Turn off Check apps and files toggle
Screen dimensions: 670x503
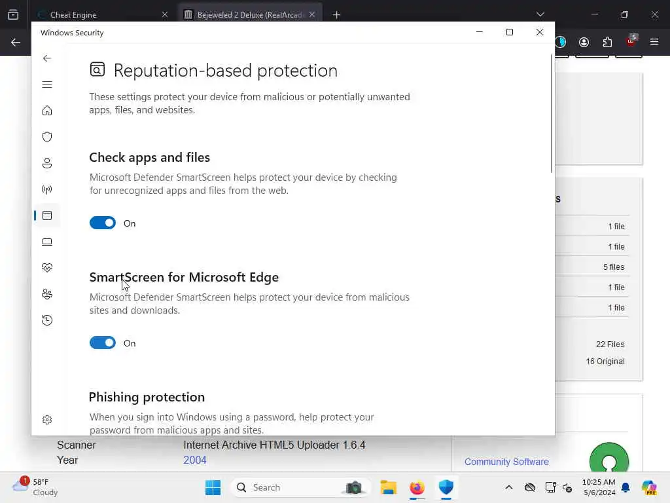click(x=103, y=223)
